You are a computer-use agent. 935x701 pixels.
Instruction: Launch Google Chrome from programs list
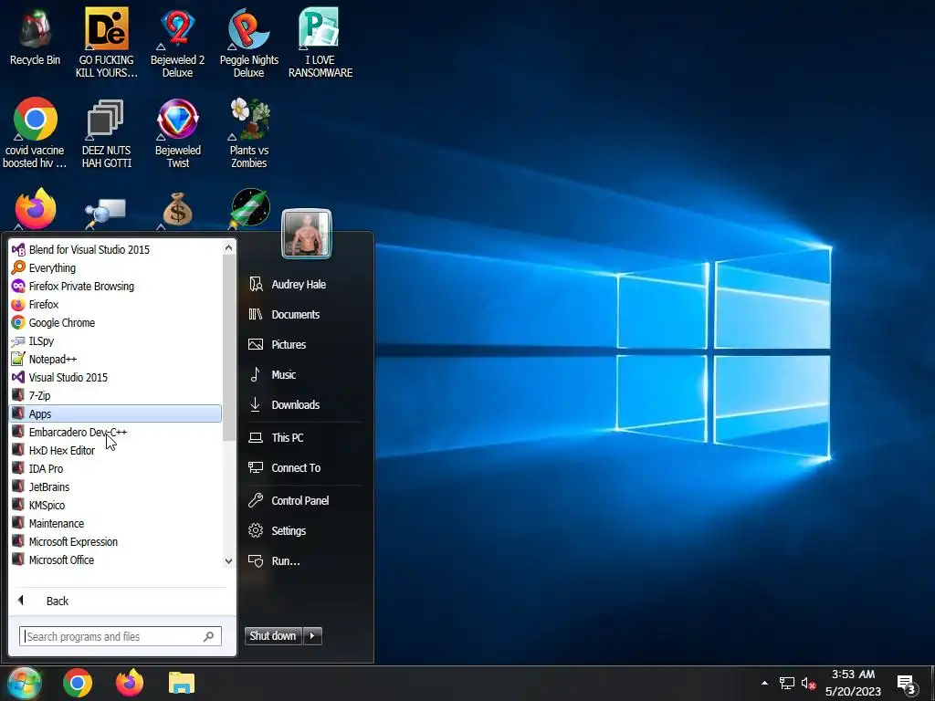coord(116,322)
